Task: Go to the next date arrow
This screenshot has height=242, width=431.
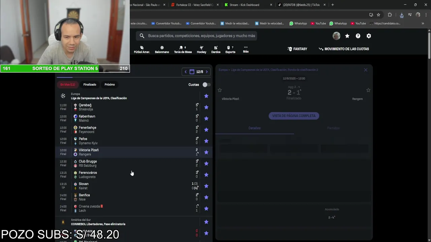Action: pos(207,72)
